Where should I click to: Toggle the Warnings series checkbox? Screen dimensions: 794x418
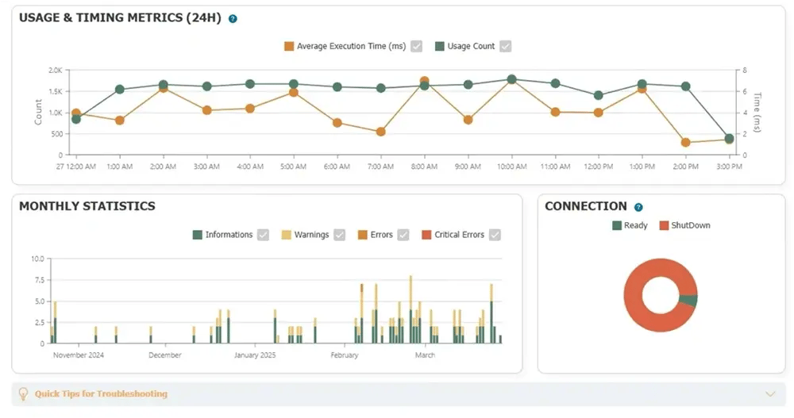point(340,235)
